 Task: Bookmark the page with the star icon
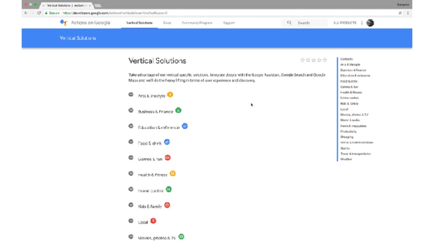tap(400, 13)
